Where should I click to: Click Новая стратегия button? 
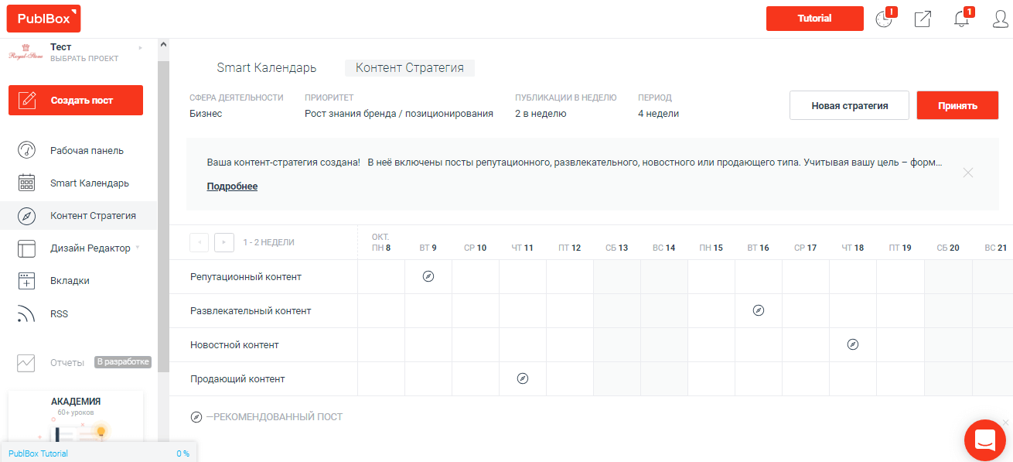click(849, 106)
